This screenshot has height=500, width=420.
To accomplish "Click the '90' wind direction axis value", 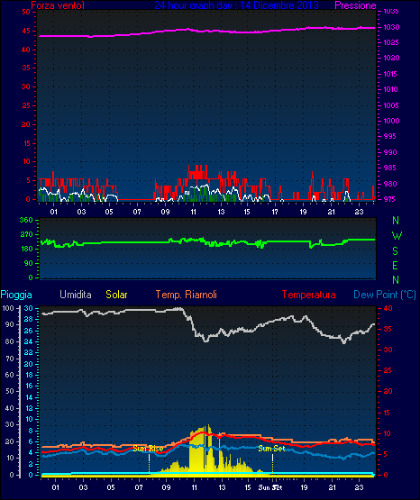I will pos(28,263).
